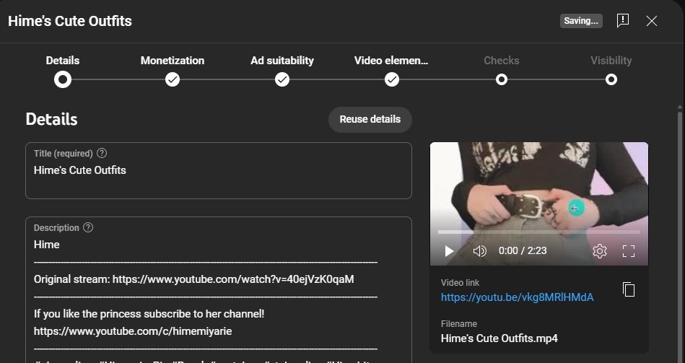Open the youtu.be video link
685x363 pixels.
[517, 297]
